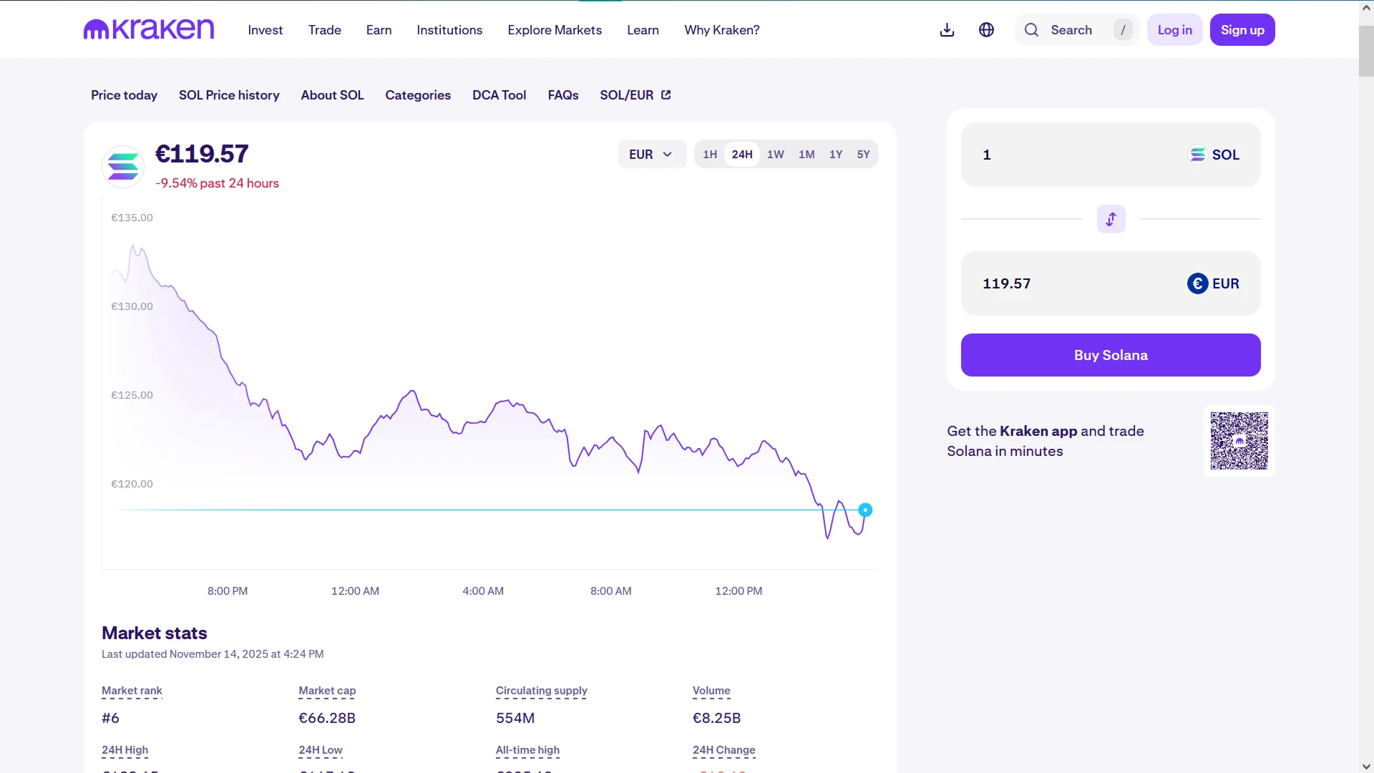Click the Solana coin icon next to SOL
Viewport: 1374px width, 773px height.
click(1198, 155)
